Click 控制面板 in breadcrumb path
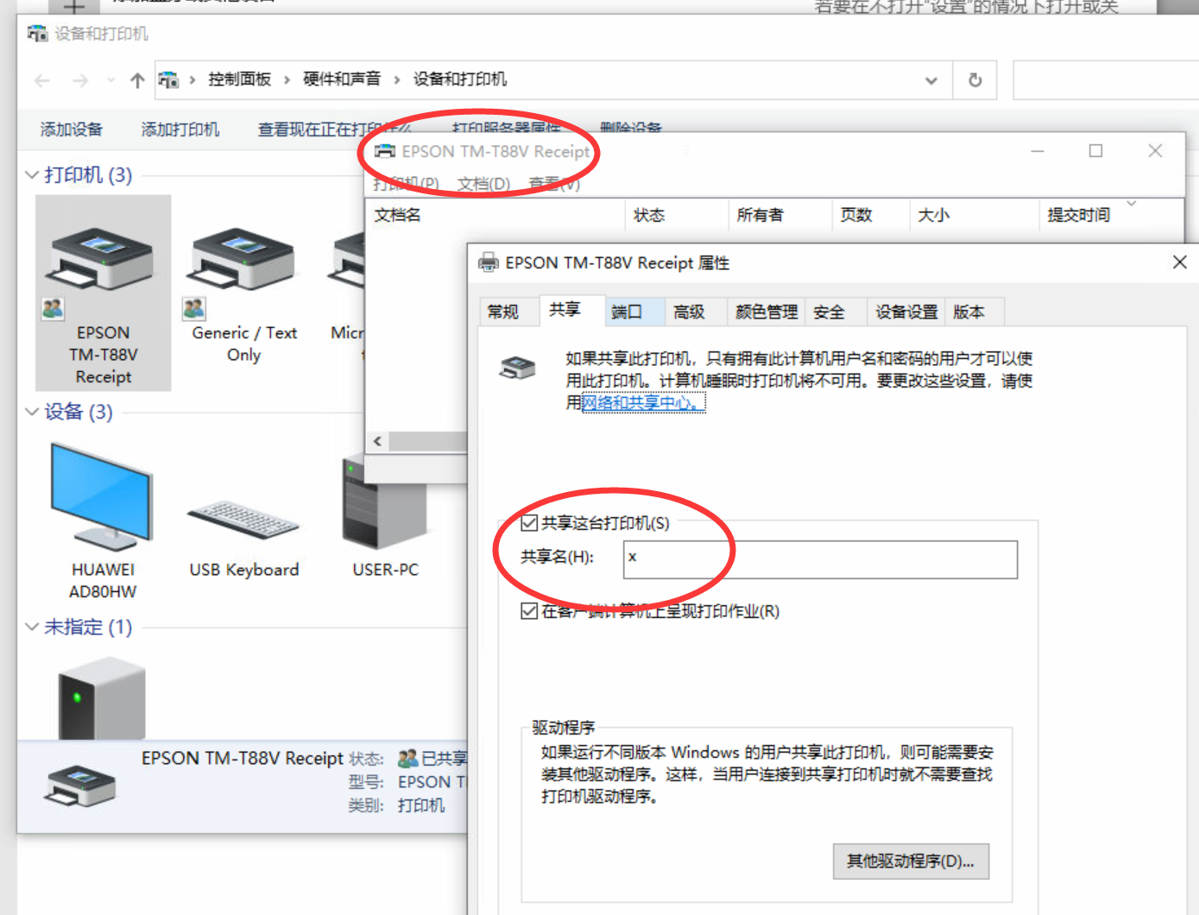The width and height of the screenshot is (1199, 915). tap(240, 79)
